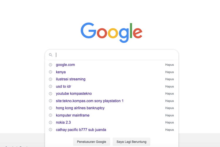The height and width of the screenshot is (147, 220).
Task: Click the clock icon beside ilustrasi streaming
Action: 50,79
